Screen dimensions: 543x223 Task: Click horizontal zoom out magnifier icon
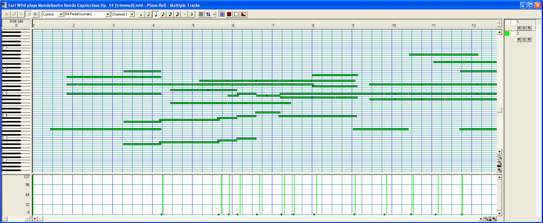coord(486,219)
